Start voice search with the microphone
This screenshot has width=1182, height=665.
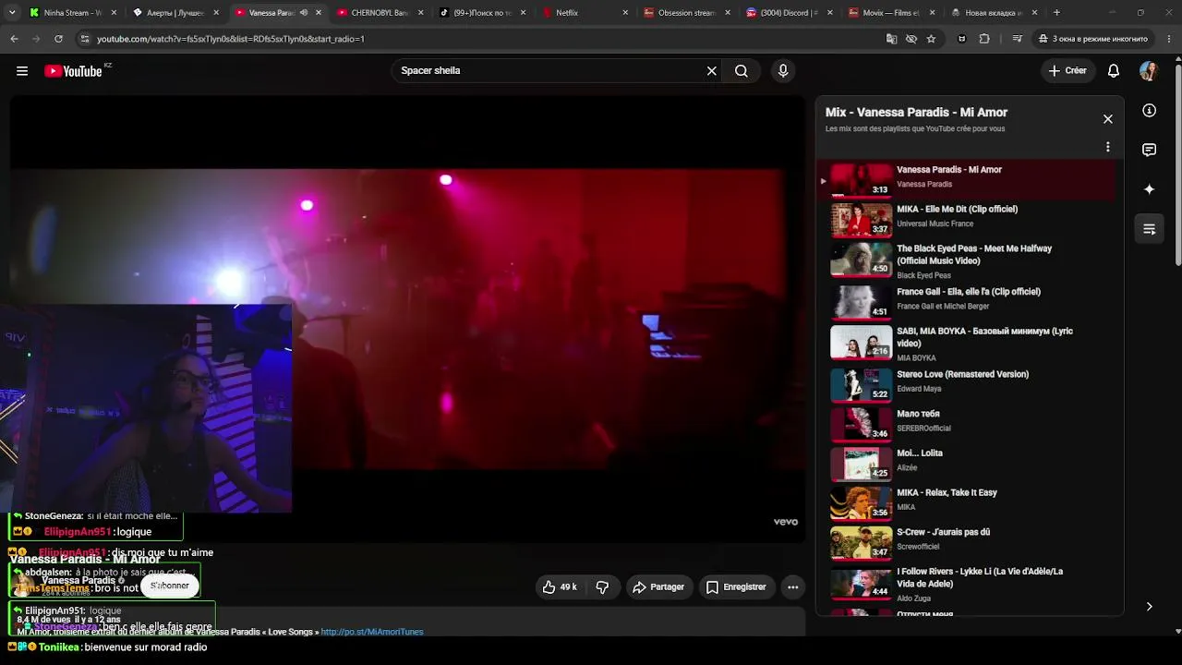tap(783, 71)
